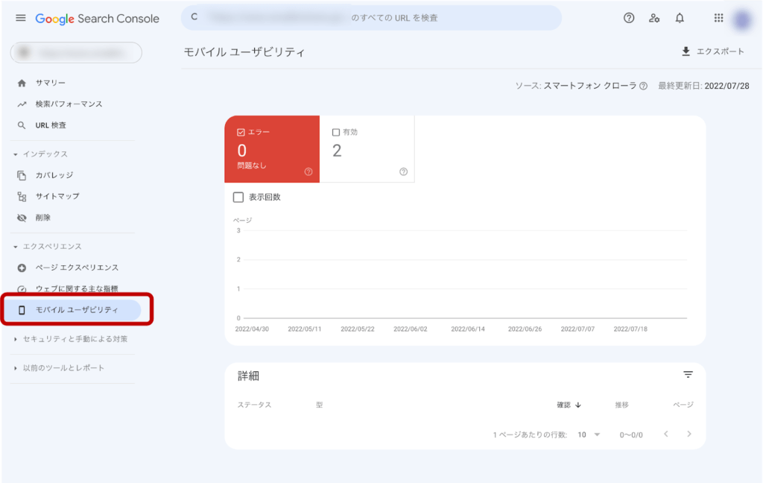
Task: Go to previous page of details
Action: coord(665,434)
